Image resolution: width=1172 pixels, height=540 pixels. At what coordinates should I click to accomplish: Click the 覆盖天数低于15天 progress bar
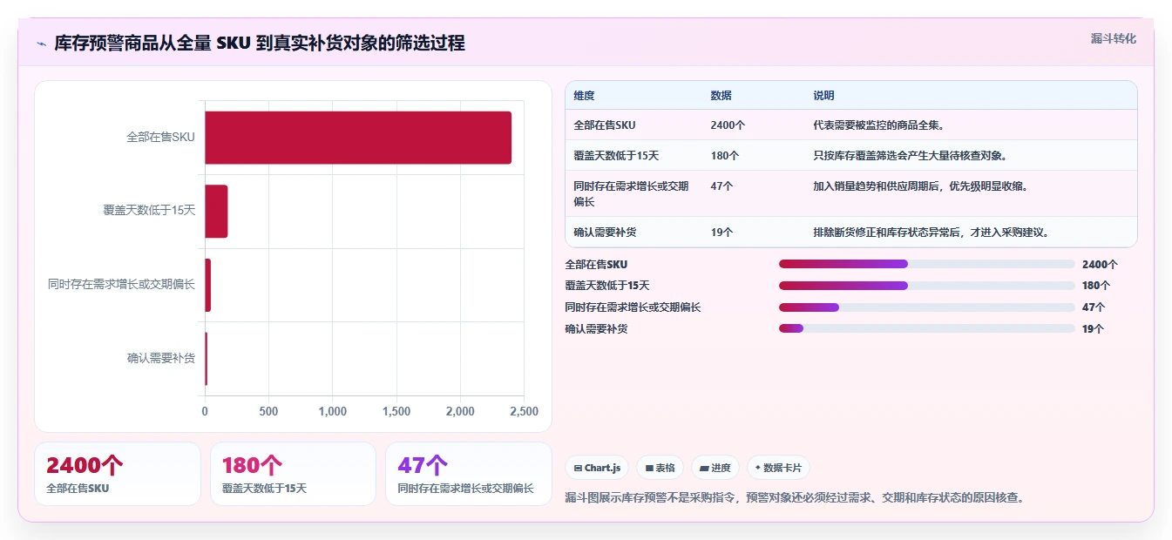[x=927, y=286]
